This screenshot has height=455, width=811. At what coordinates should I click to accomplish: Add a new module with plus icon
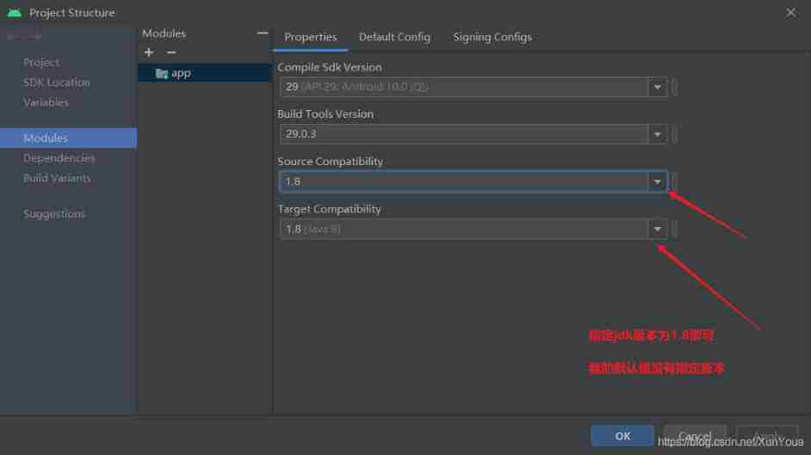click(149, 52)
